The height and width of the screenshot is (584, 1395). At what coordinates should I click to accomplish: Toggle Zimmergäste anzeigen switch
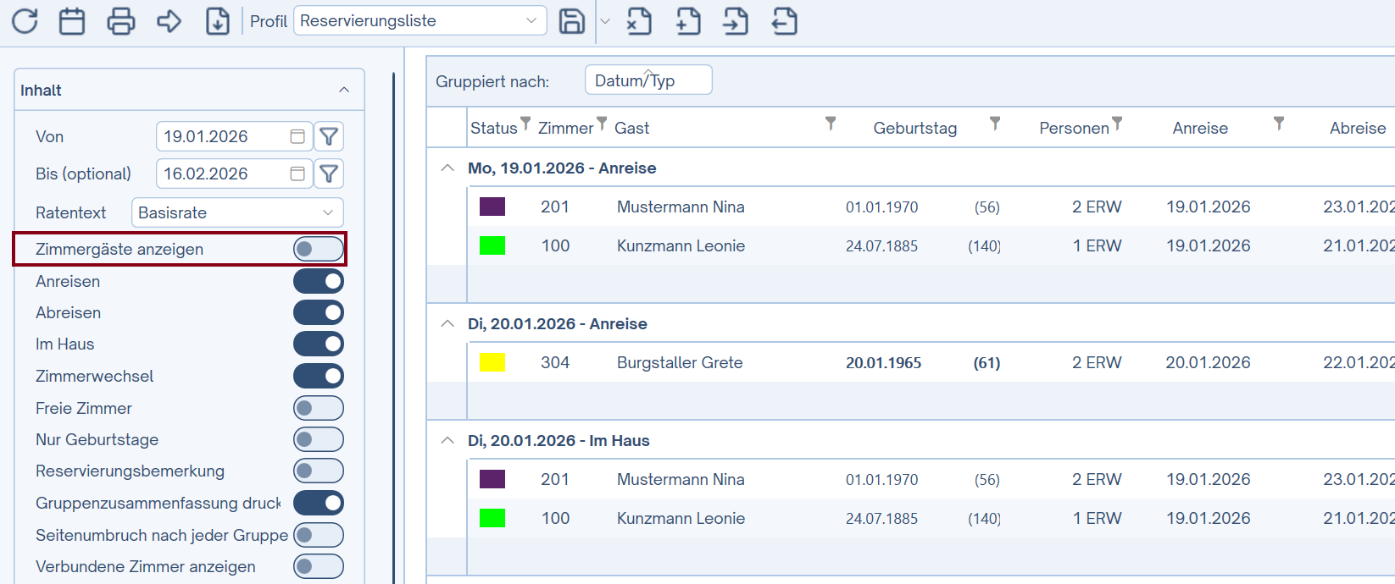tap(319, 249)
